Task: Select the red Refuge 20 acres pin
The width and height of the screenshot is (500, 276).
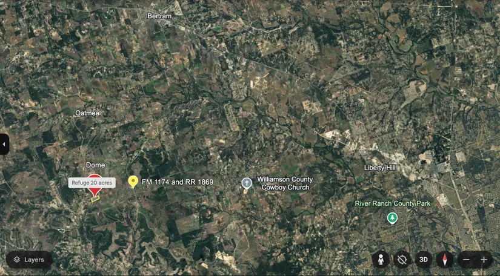Action: 95,192
